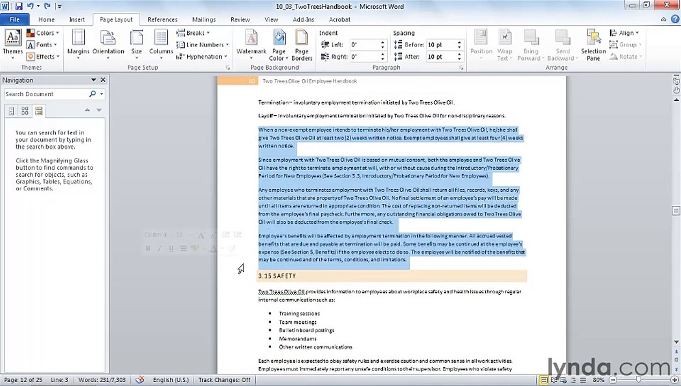Toggle the ruler button above scrollbar
The image size is (681, 386).
(676, 81)
